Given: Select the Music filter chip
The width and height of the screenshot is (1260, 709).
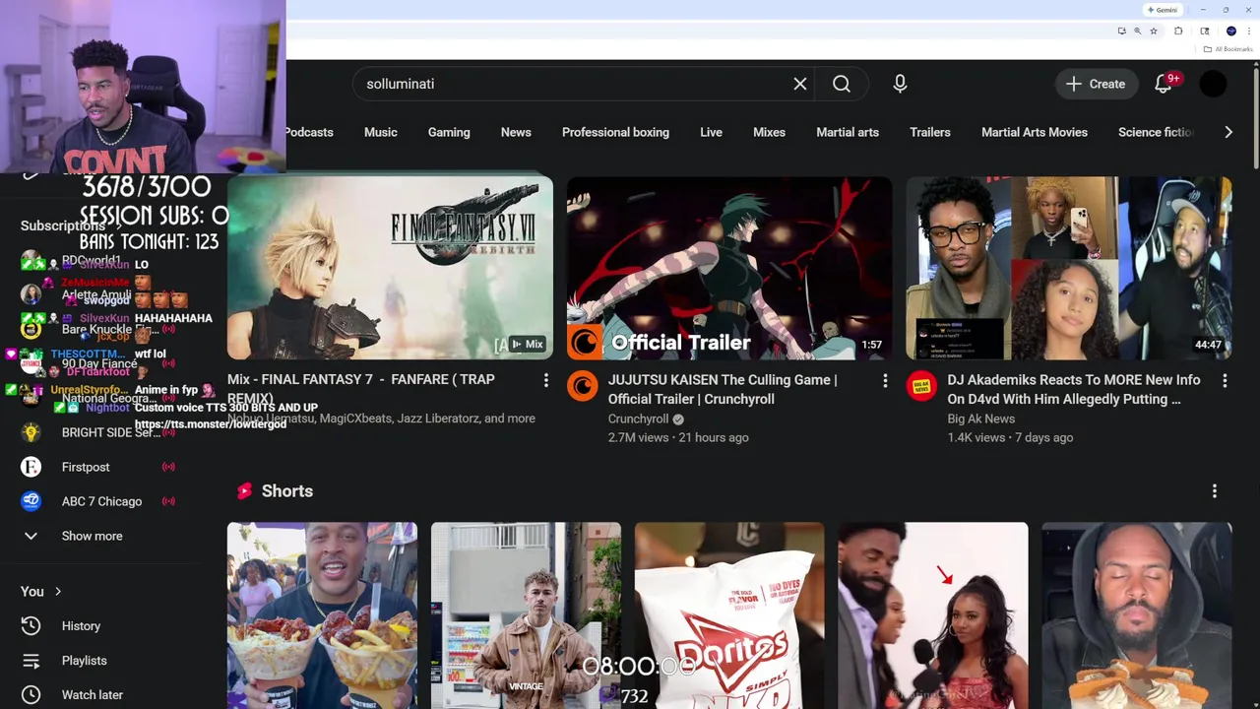Looking at the screenshot, I should coord(381,132).
